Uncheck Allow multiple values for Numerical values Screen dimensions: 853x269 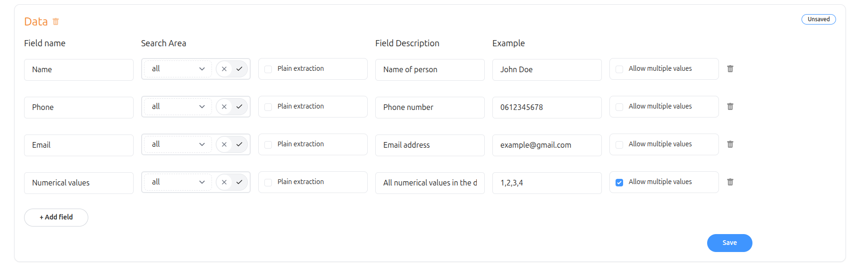619,183
